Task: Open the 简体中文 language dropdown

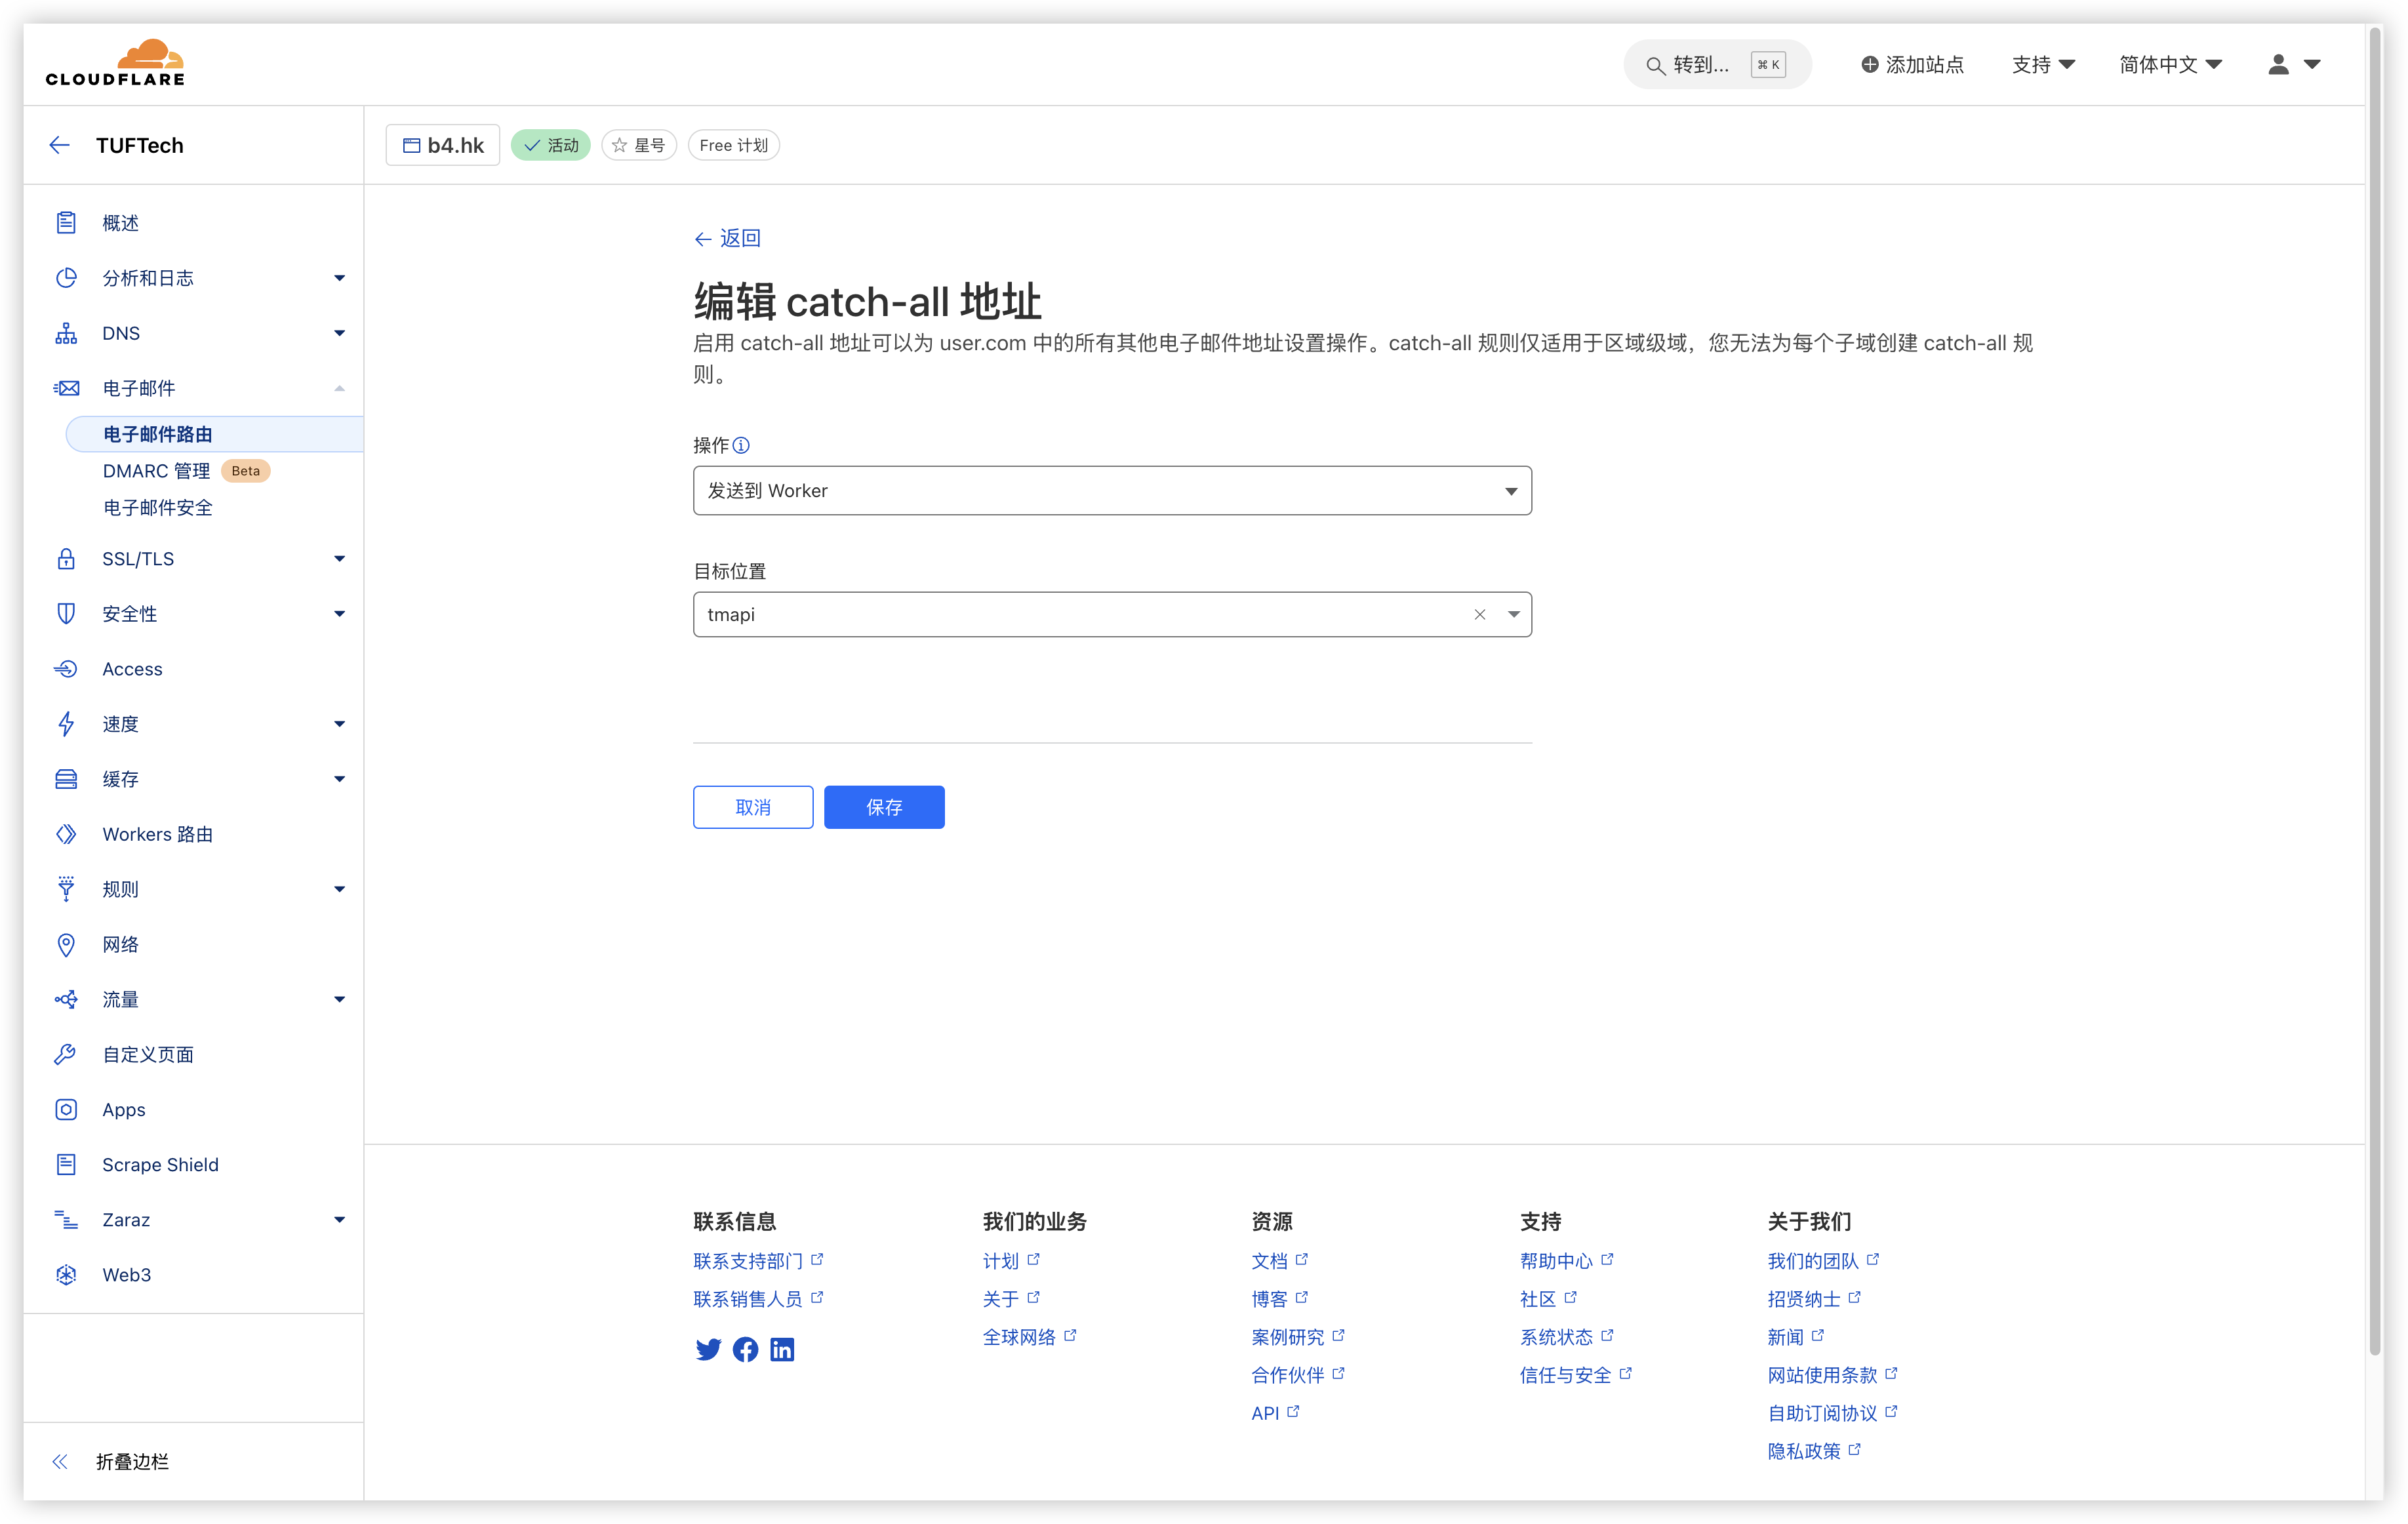Action: coord(2170,64)
